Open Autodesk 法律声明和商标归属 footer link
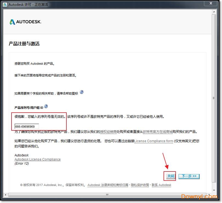This screenshot has width=222, height=203. 108,185
